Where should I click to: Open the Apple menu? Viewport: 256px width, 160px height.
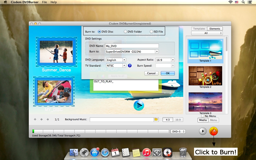tap(5, 2)
